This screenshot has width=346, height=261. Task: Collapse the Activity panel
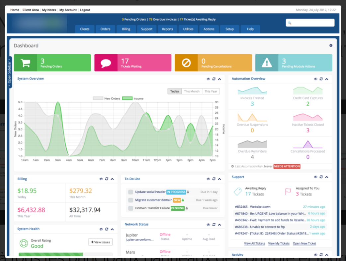point(327,255)
